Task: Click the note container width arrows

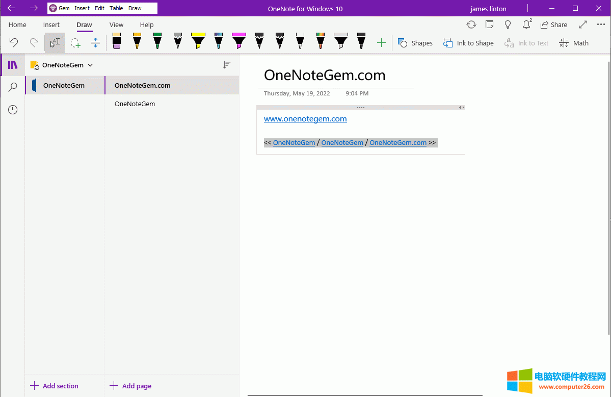Action: click(x=461, y=107)
